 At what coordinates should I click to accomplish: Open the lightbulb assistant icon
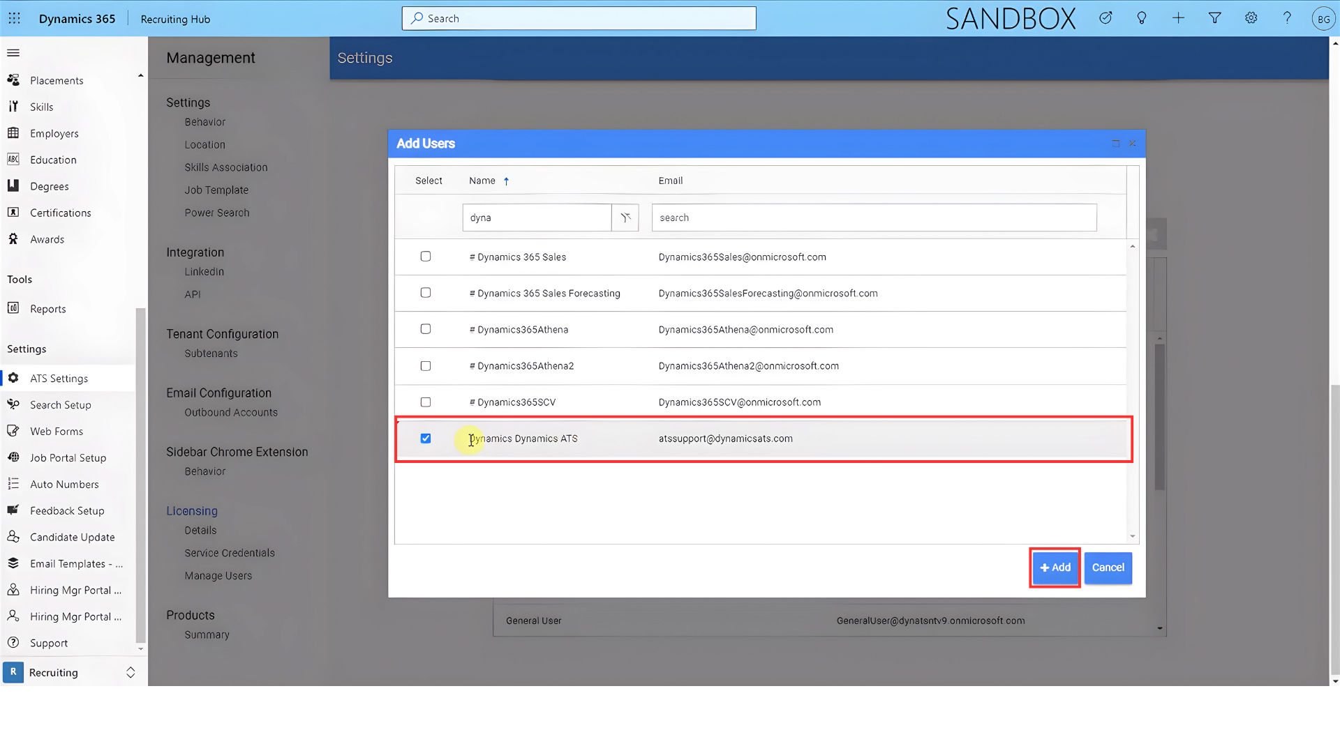1142,18
